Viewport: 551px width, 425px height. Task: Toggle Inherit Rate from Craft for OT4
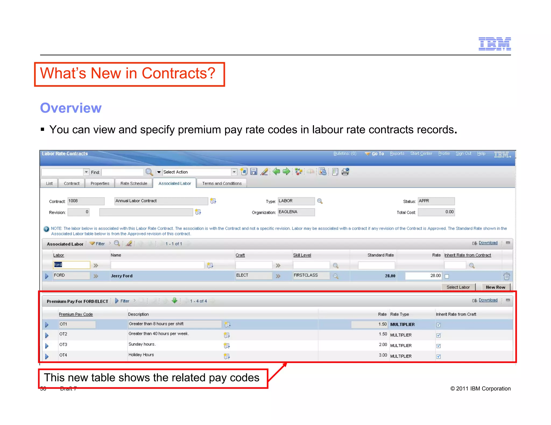pyautogui.click(x=439, y=356)
